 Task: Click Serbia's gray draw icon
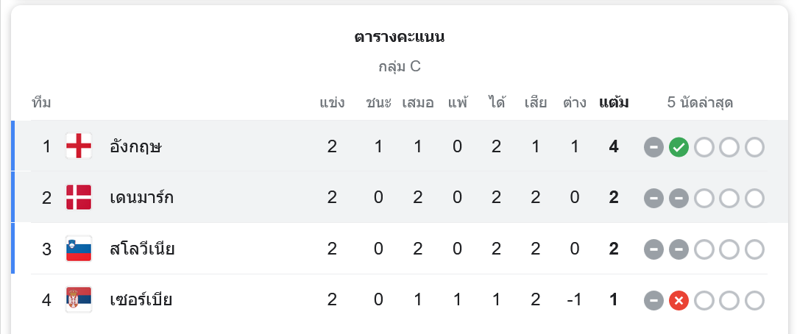tap(653, 300)
